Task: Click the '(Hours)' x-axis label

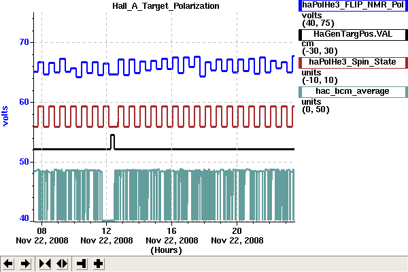Action: 166,250
